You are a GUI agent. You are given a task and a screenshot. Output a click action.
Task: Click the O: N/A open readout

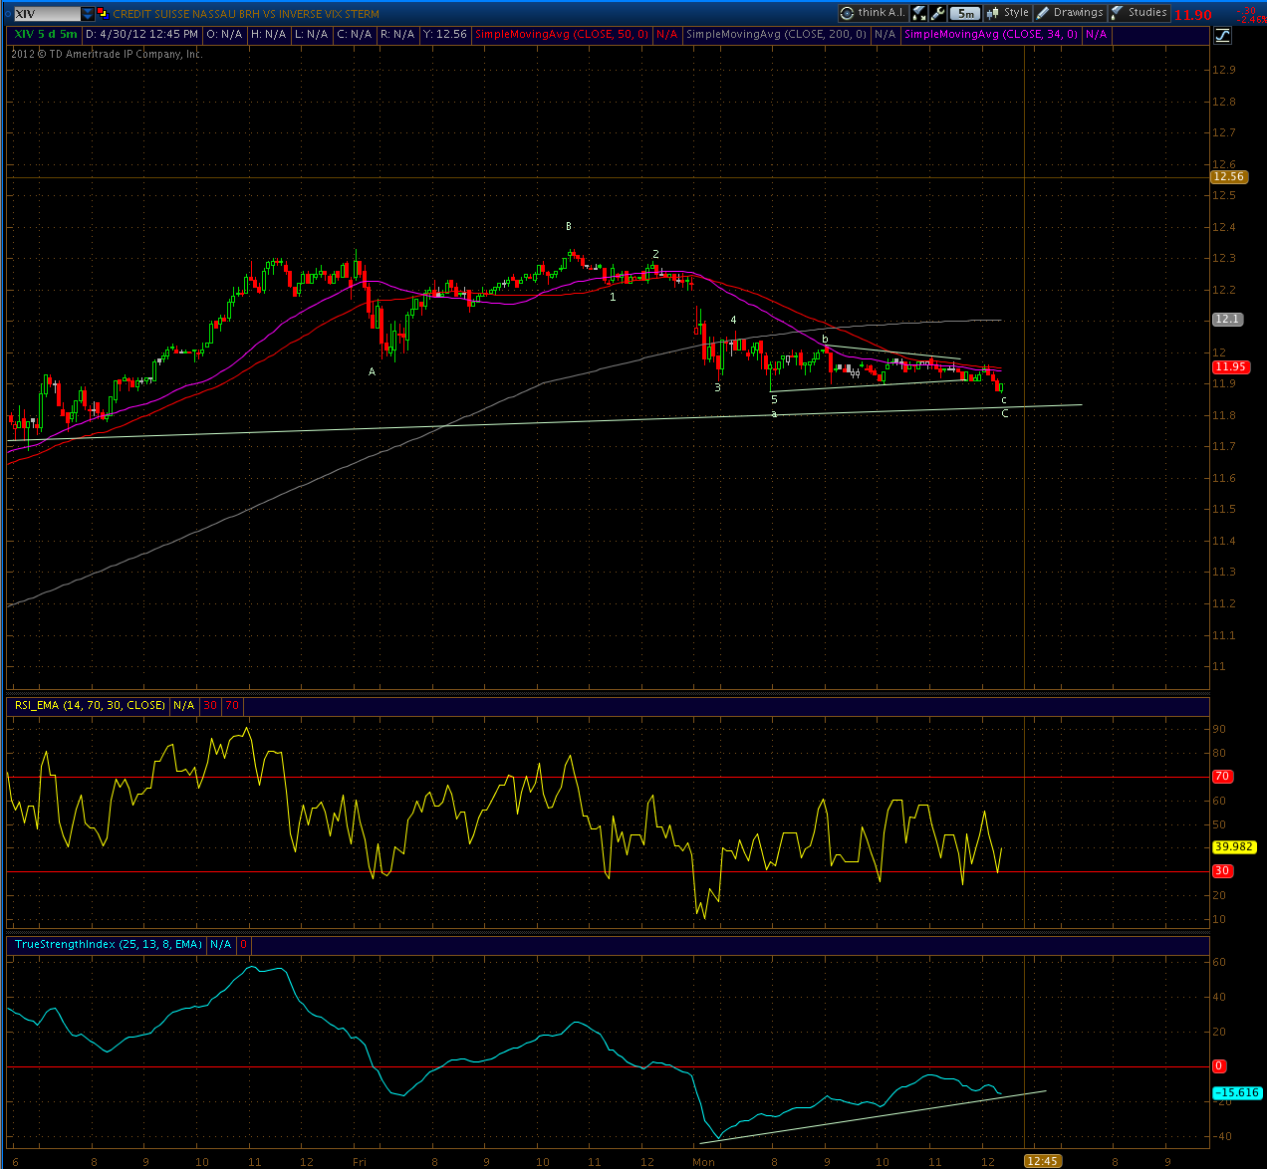pos(224,34)
